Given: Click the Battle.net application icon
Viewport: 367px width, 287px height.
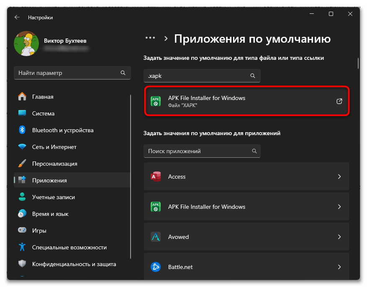Looking at the screenshot, I should [x=156, y=267].
